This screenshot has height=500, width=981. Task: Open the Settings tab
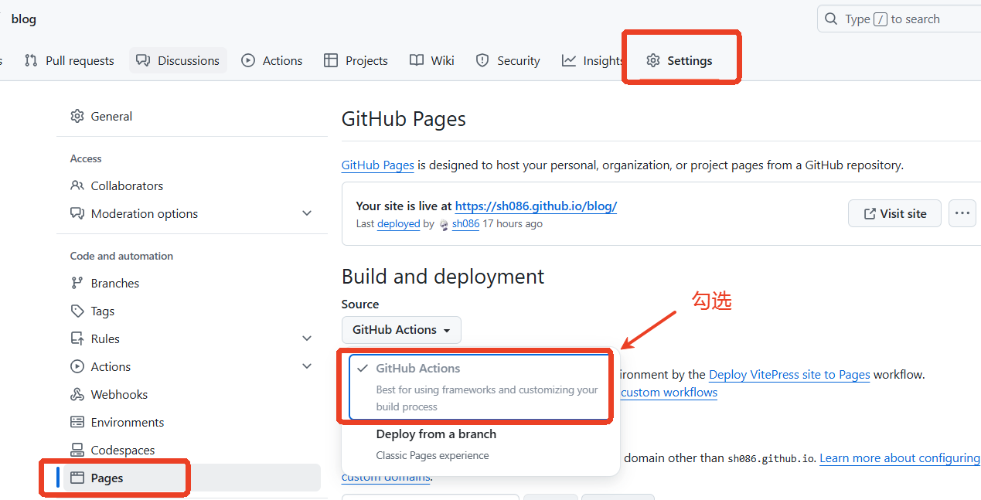680,60
